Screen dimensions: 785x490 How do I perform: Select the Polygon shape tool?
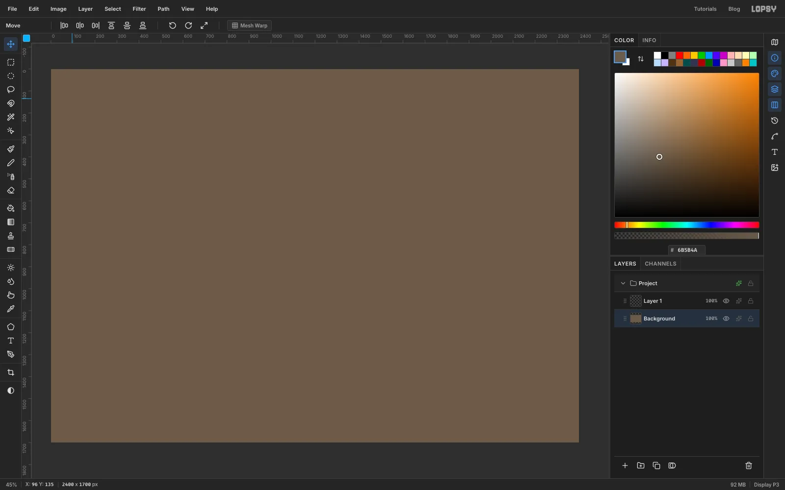(x=11, y=327)
